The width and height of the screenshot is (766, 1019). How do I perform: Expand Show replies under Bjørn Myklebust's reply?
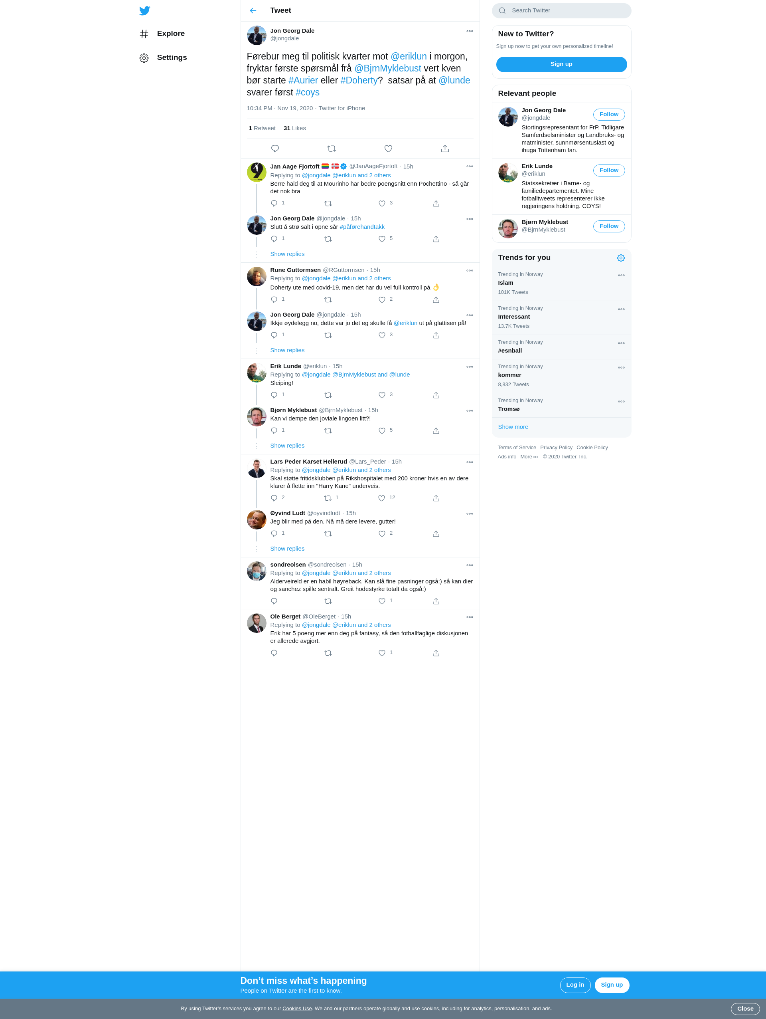point(287,446)
